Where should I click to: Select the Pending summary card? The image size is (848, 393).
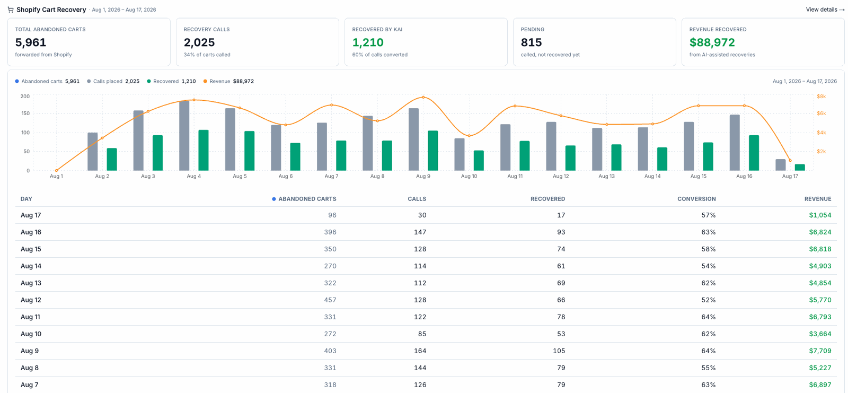click(x=595, y=42)
